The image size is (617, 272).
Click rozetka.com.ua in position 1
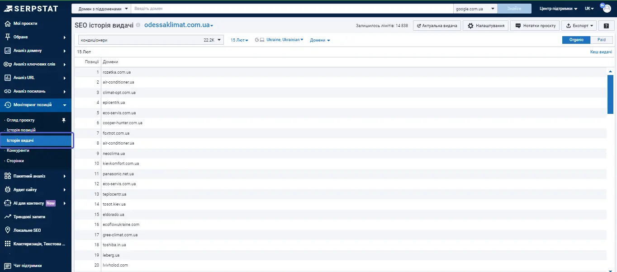coord(117,72)
